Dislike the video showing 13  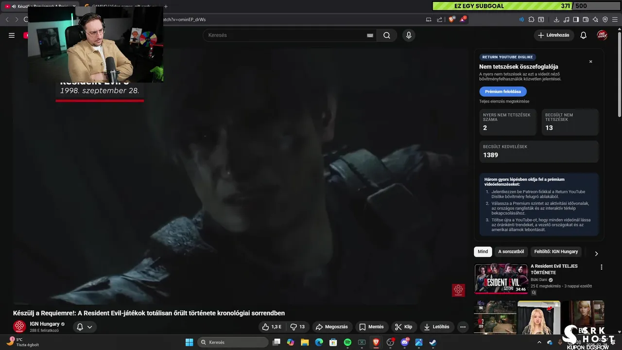[x=297, y=327]
